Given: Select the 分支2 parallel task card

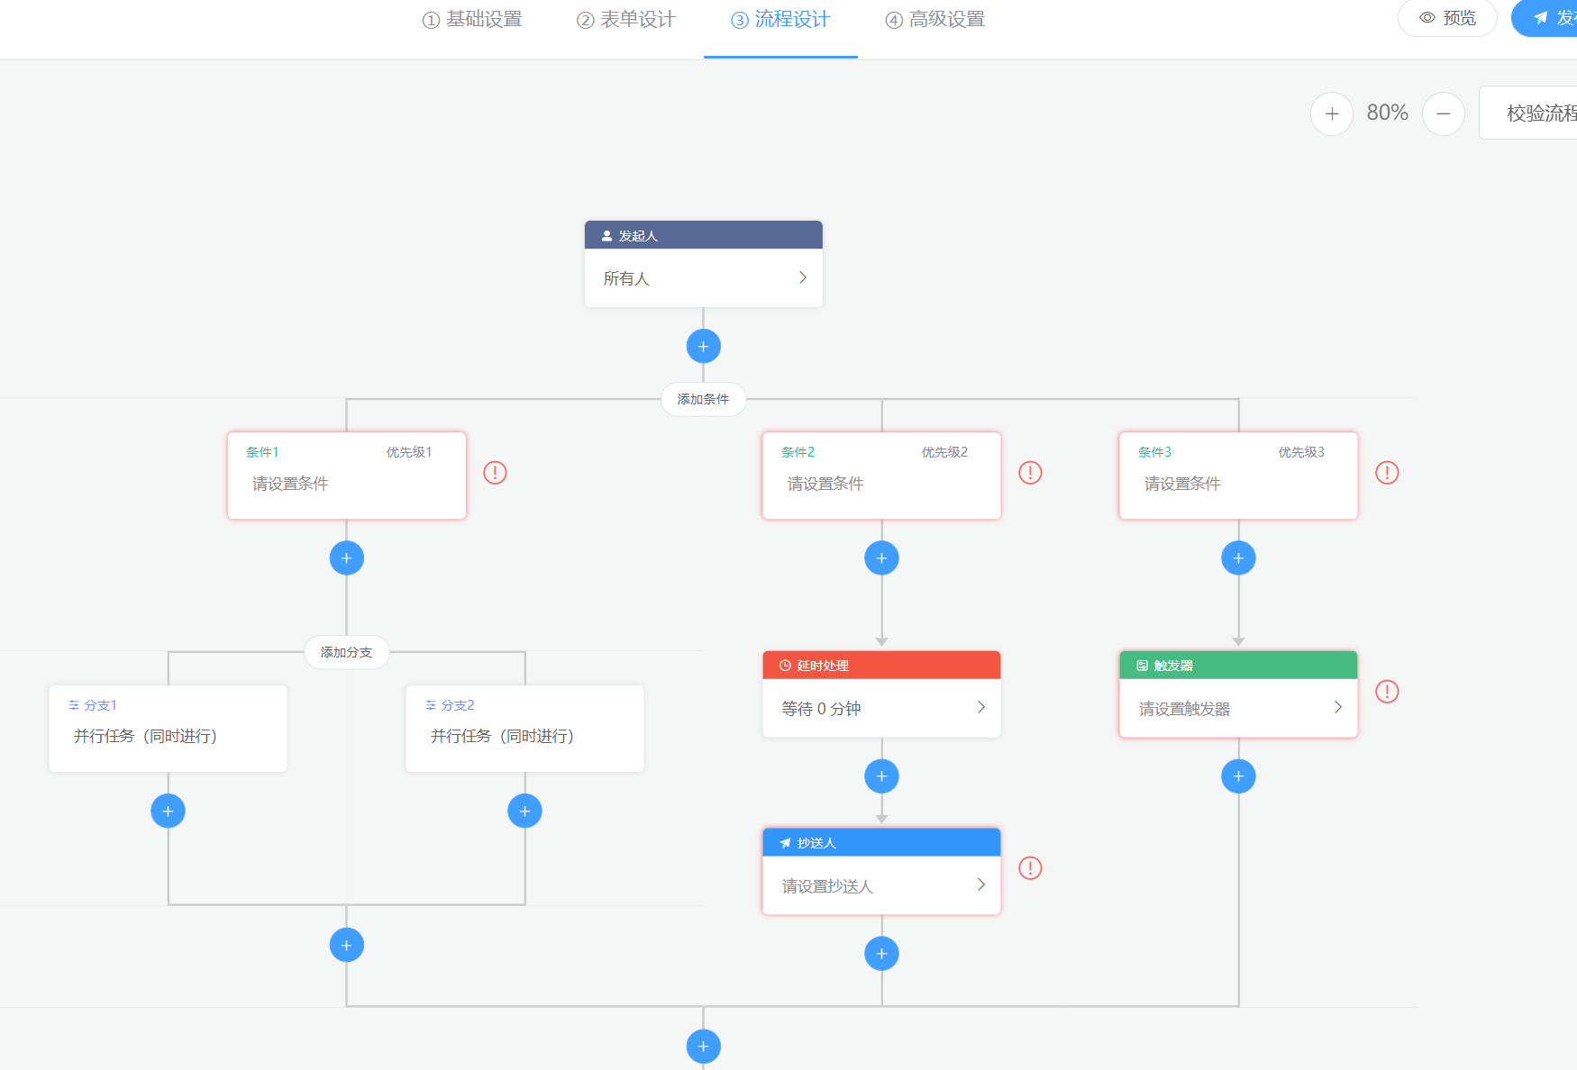Looking at the screenshot, I should pyautogui.click(x=524, y=729).
